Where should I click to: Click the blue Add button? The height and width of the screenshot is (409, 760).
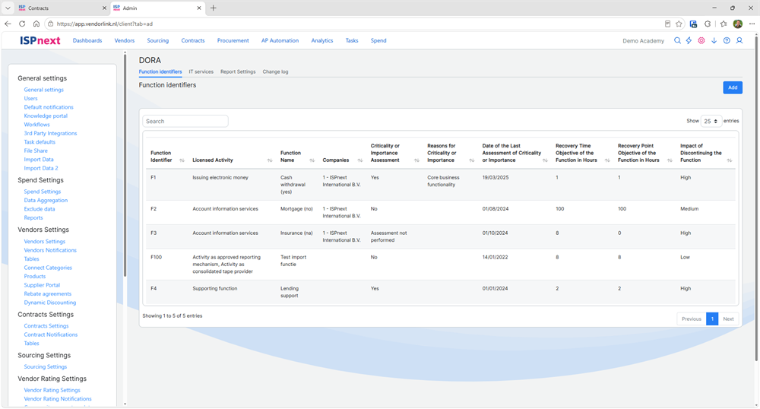(733, 87)
